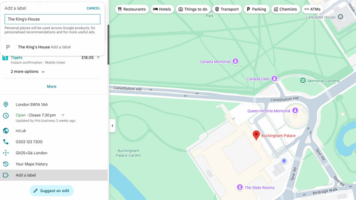Show ATMs on the map
This screenshot has height=200, width=356.
point(313,9)
